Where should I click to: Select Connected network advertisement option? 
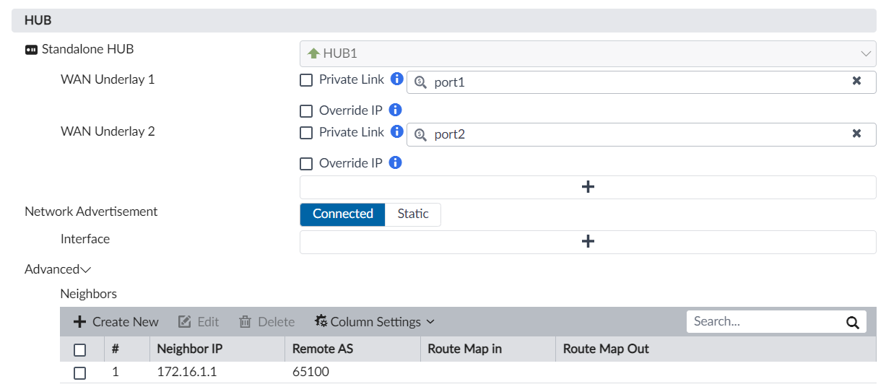(342, 214)
